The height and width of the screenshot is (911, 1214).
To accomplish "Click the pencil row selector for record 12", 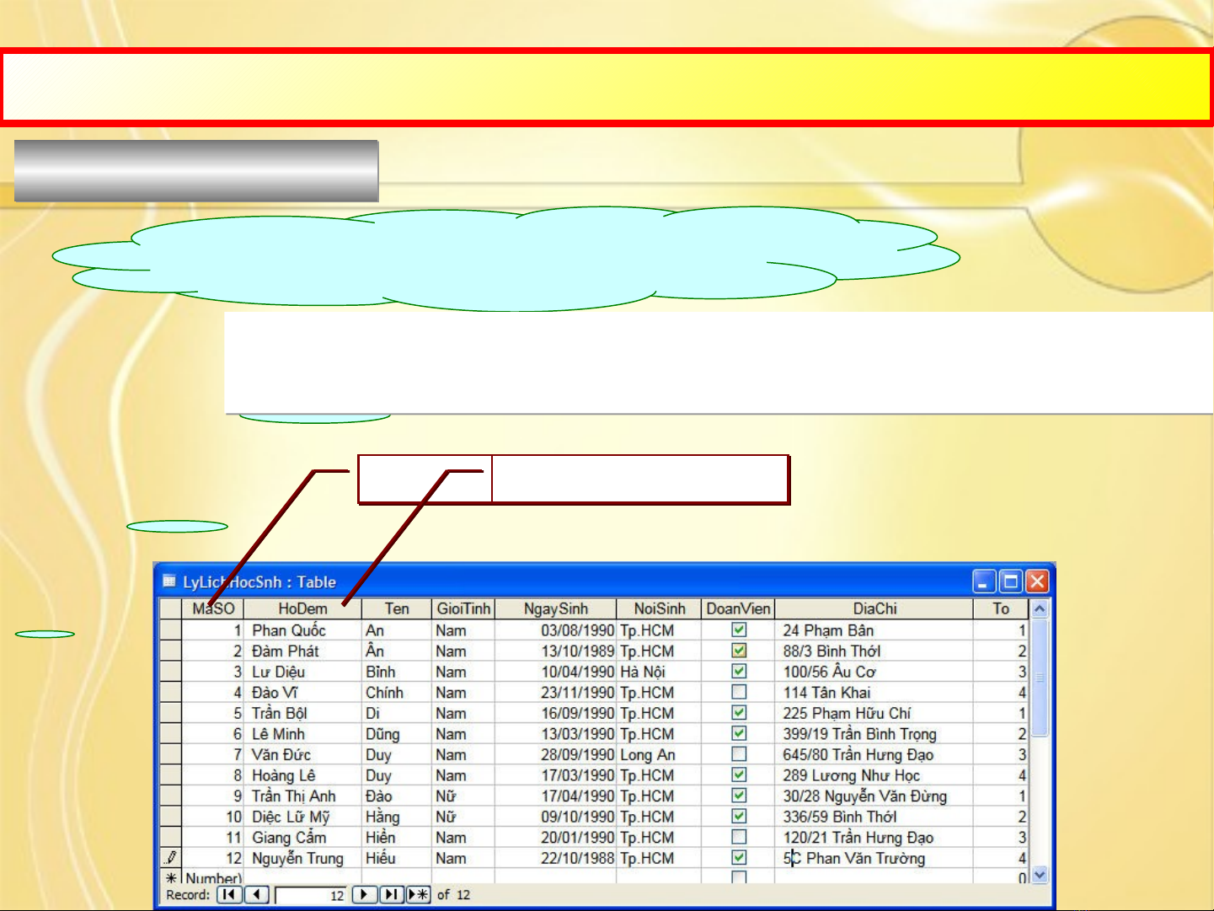I will [x=171, y=858].
